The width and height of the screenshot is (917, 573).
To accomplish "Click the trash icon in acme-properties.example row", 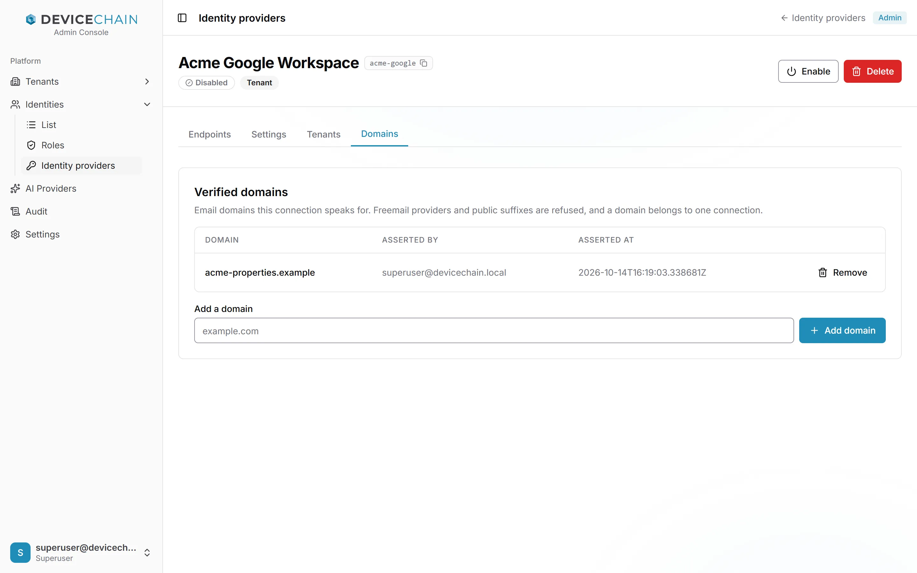I will (823, 272).
